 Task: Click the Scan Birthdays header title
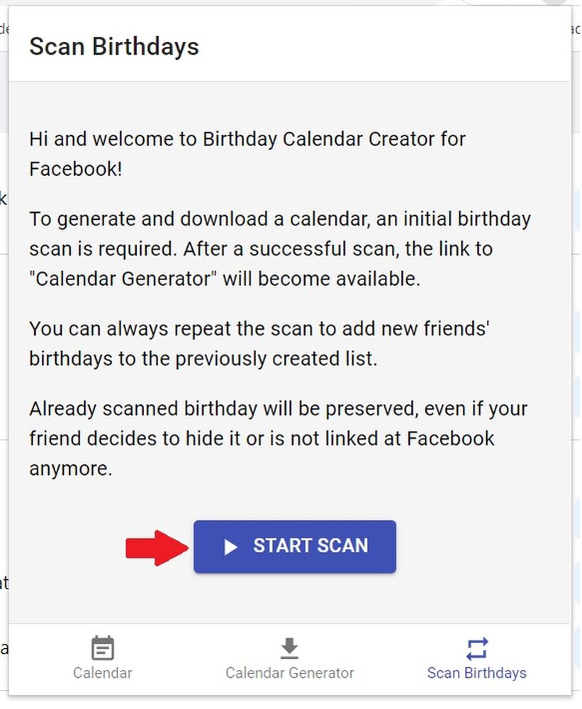(114, 47)
